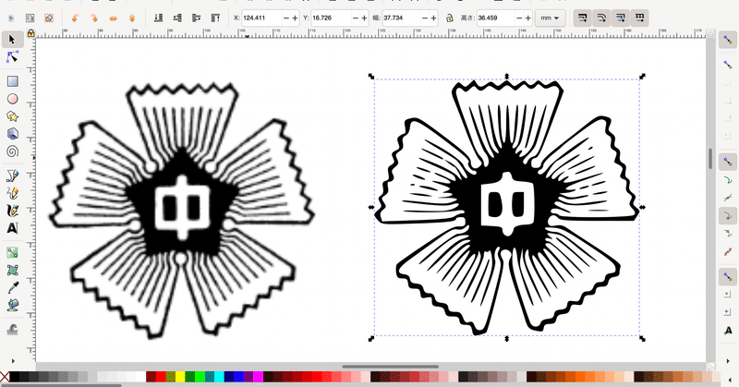Raise selection one step

click(196, 18)
